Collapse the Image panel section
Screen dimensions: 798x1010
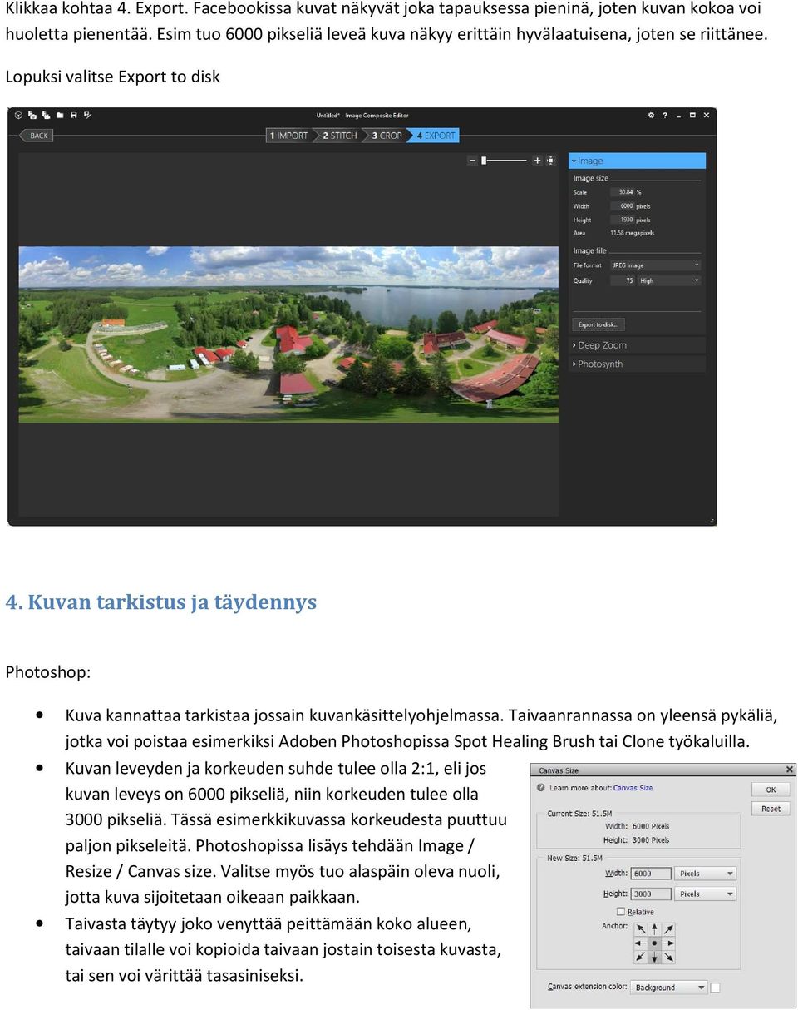click(637, 161)
